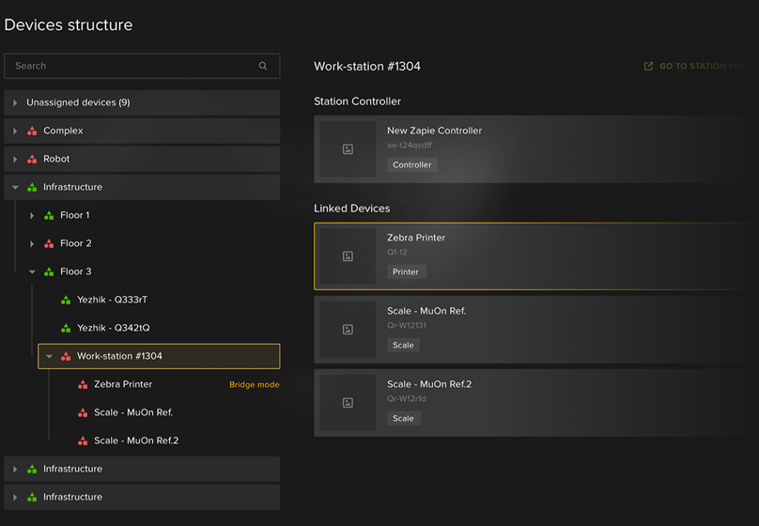Click the Printer tag on Zebra Printer card
This screenshot has height=526, width=759.
pos(406,271)
